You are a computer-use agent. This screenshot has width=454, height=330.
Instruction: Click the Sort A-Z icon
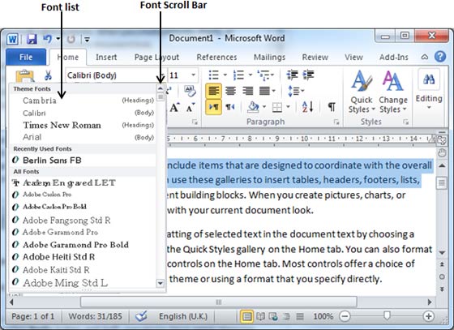(307, 107)
